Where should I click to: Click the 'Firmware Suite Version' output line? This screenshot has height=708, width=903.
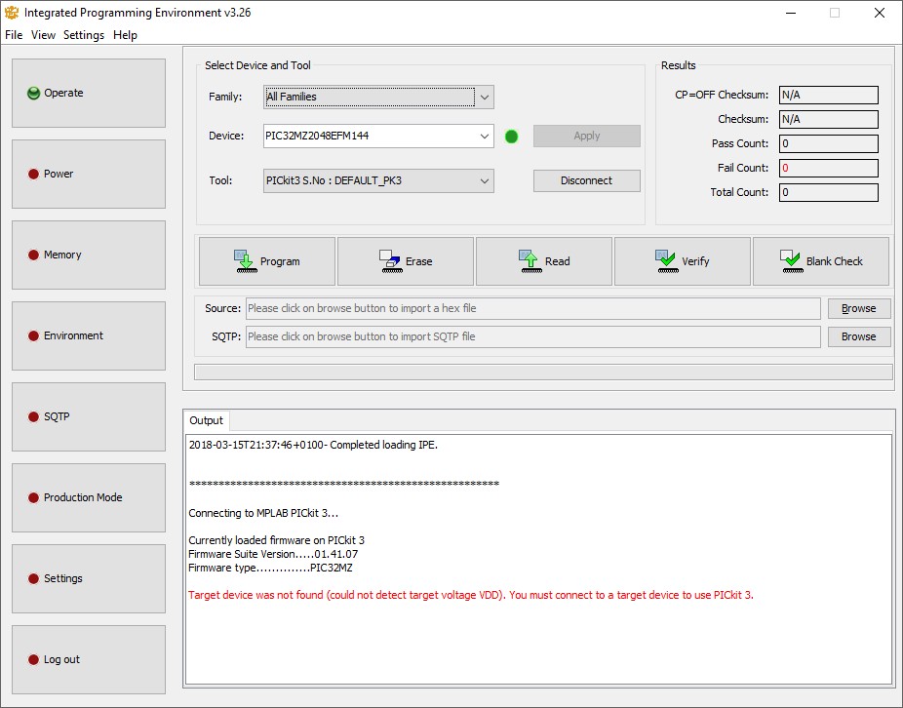pyautogui.click(x=273, y=554)
